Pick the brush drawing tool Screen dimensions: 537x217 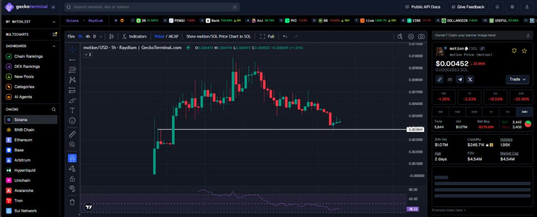(x=72, y=100)
